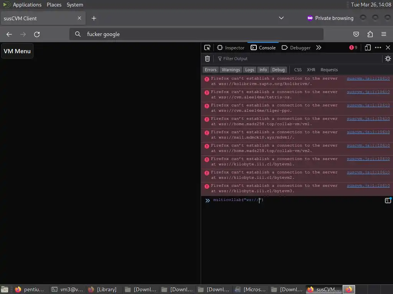The height and width of the screenshot is (294, 393).
Task: Open the Applications menu
Action: pyautogui.click(x=27, y=5)
